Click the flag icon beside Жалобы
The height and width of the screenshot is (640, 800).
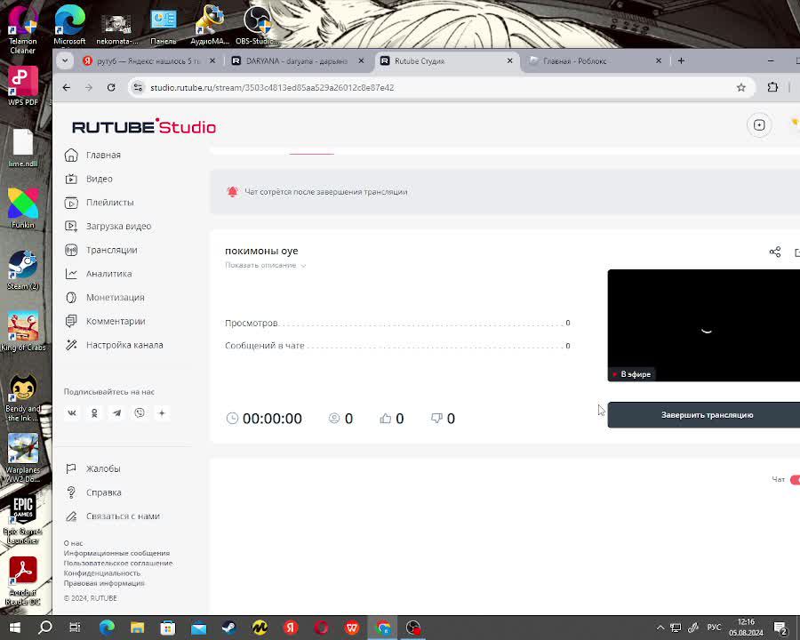point(71,468)
